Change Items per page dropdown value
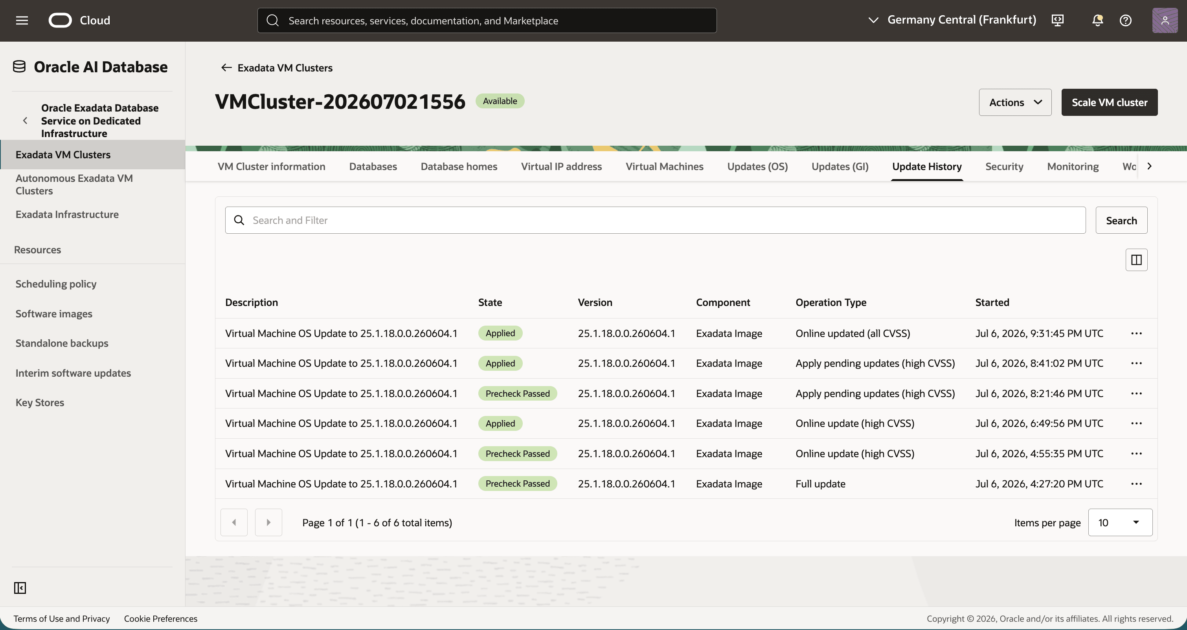The height and width of the screenshot is (630, 1187). (1120, 522)
